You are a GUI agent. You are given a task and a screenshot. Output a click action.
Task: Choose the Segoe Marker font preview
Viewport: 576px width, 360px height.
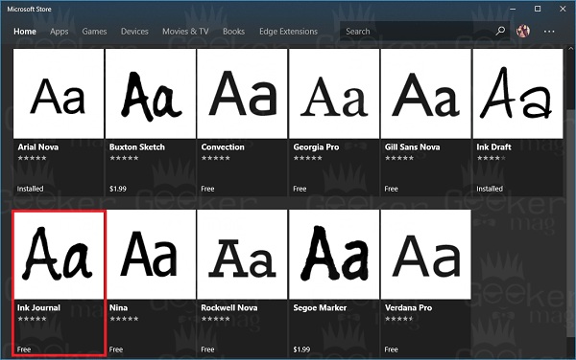click(334, 255)
